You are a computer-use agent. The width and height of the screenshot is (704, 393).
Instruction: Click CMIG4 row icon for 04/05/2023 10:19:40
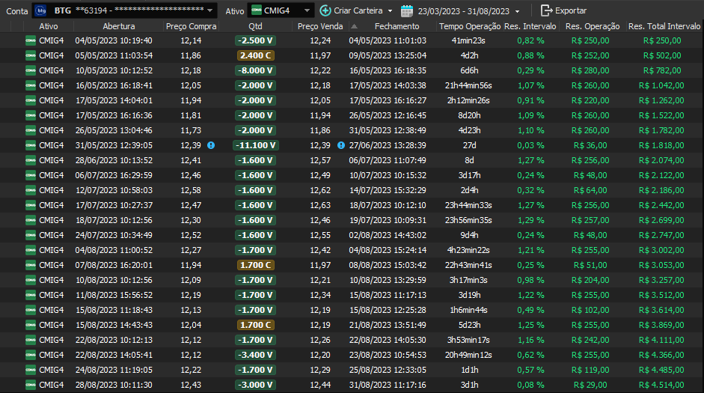31,40
